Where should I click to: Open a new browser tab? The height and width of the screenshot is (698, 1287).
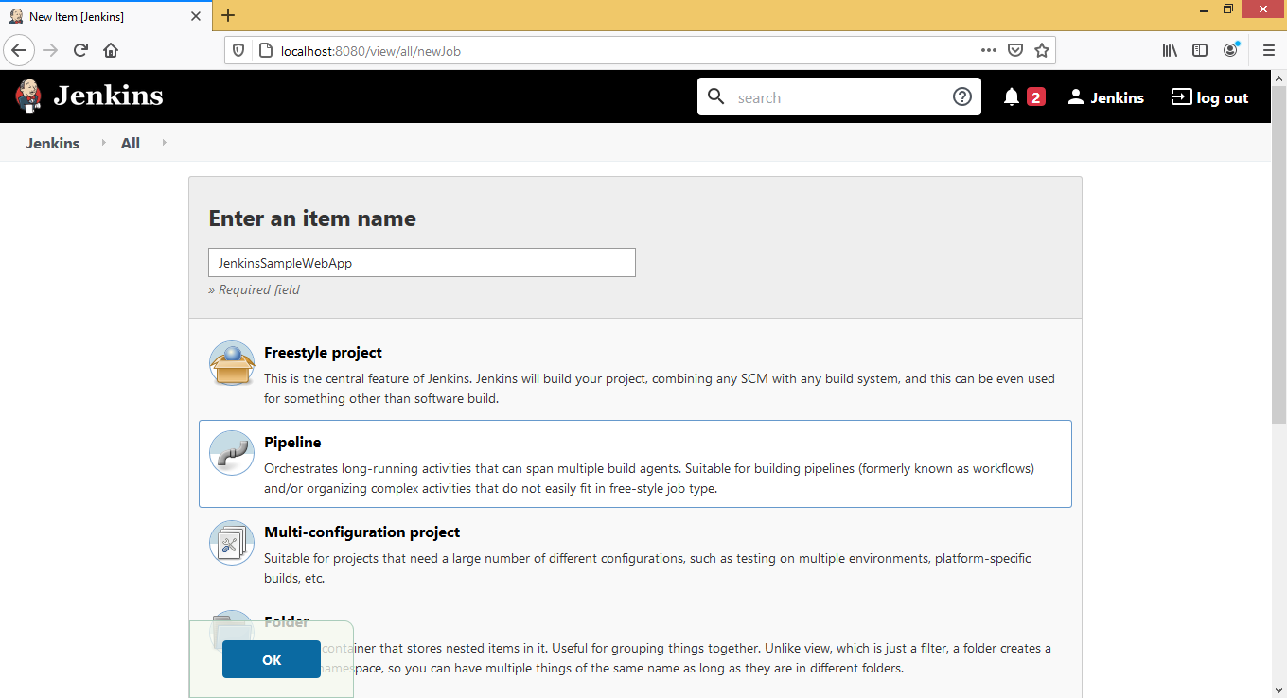pos(228,15)
